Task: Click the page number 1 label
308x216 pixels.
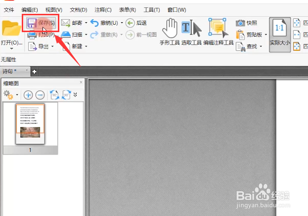Action: tap(30, 150)
